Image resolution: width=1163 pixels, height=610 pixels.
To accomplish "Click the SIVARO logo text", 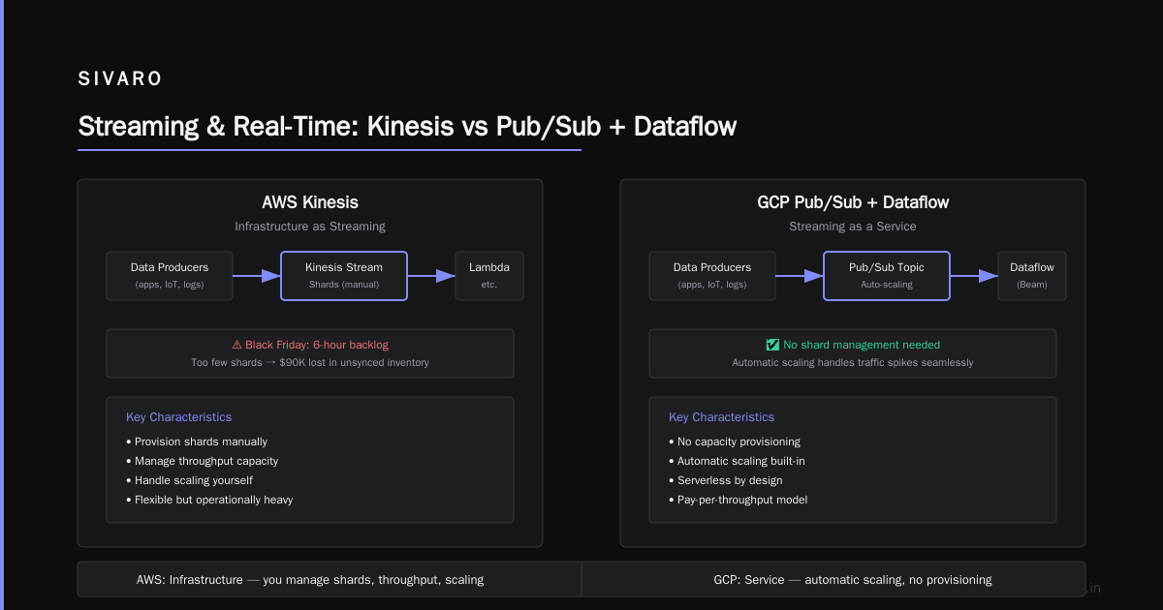I will pyautogui.click(x=120, y=79).
